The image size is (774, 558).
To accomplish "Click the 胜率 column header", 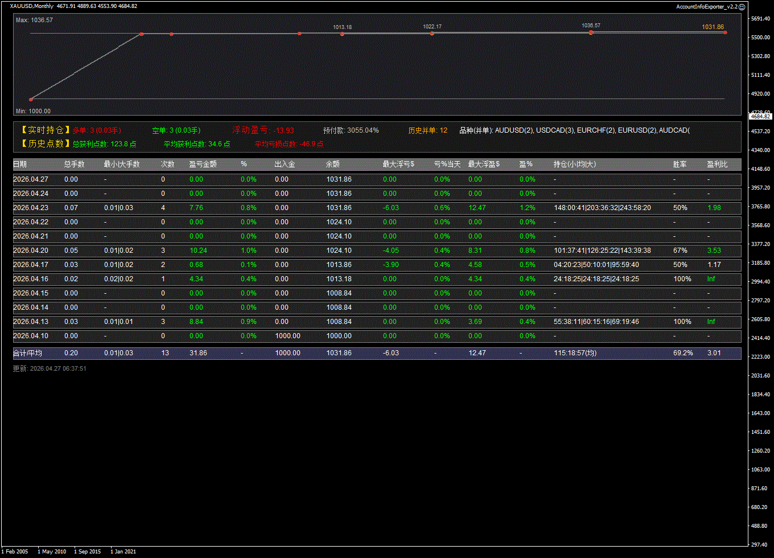I will click(x=680, y=165).
